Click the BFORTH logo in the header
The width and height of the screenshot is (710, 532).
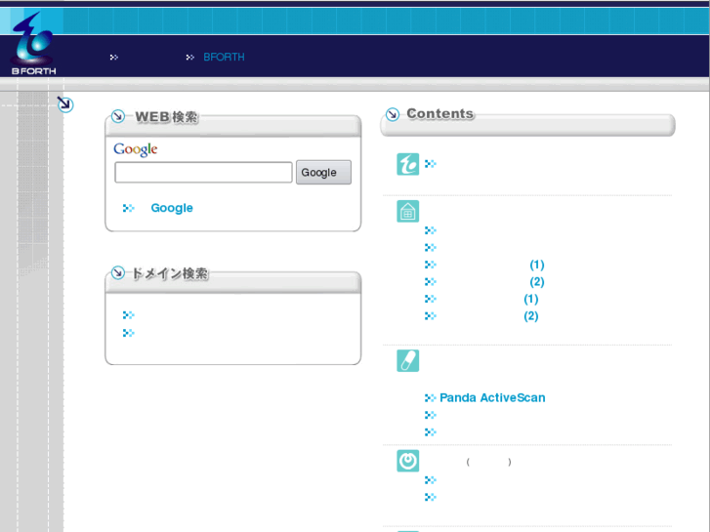(33, 44)
